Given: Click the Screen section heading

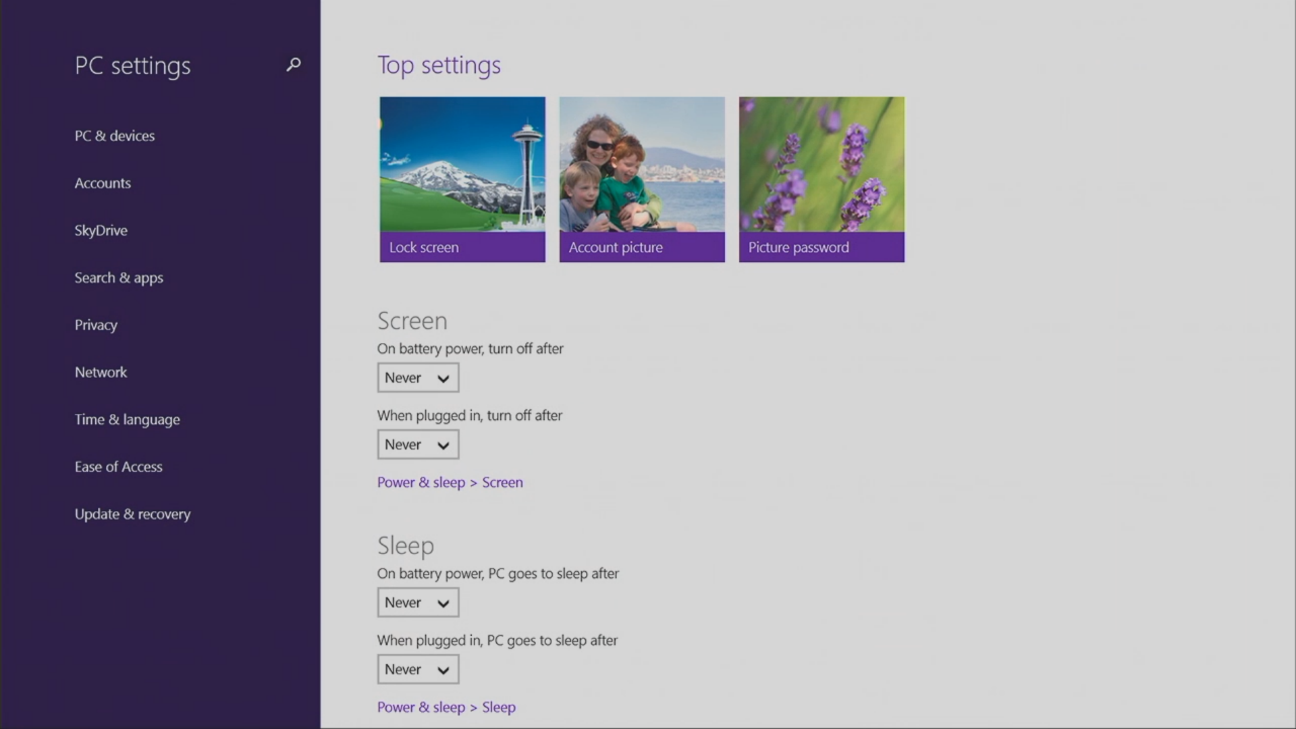Looking at the screenshot, I should [x=412, y=321].
